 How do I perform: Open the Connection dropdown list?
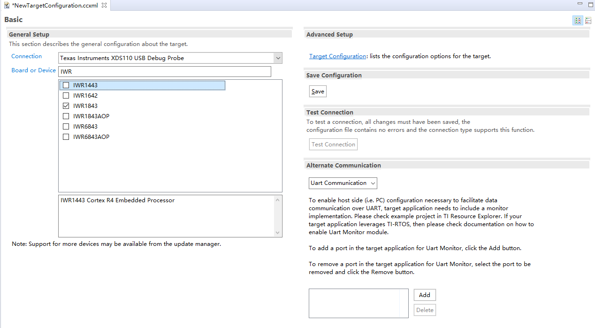point(278,58)
